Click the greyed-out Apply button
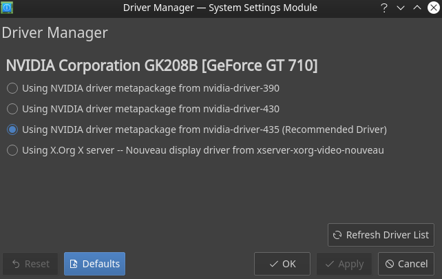442x279 pixels. tap(344, 264)
